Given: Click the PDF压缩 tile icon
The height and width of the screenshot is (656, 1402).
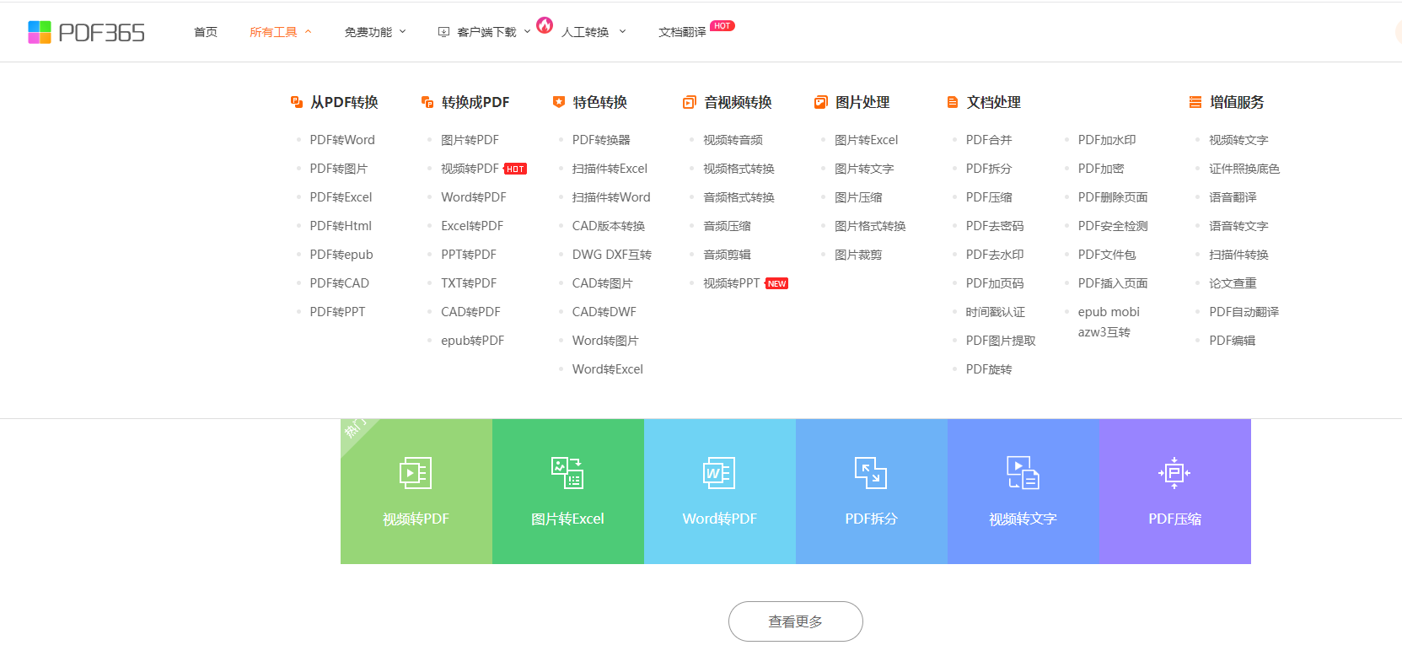Looking at the screenshot, I should point(1174,473).
